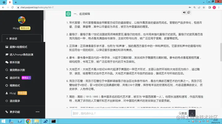Click the link icon beside 更多功能
Image resolution: width=222 pixels, height=124 pixels.
(7, 112)
